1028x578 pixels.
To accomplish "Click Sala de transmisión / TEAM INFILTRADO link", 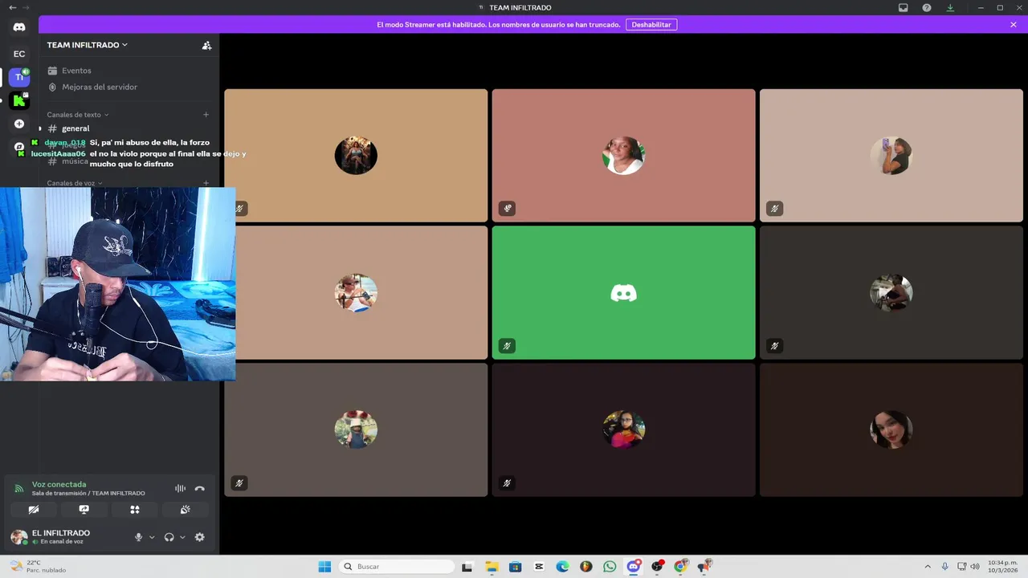I will pos(88,494).
